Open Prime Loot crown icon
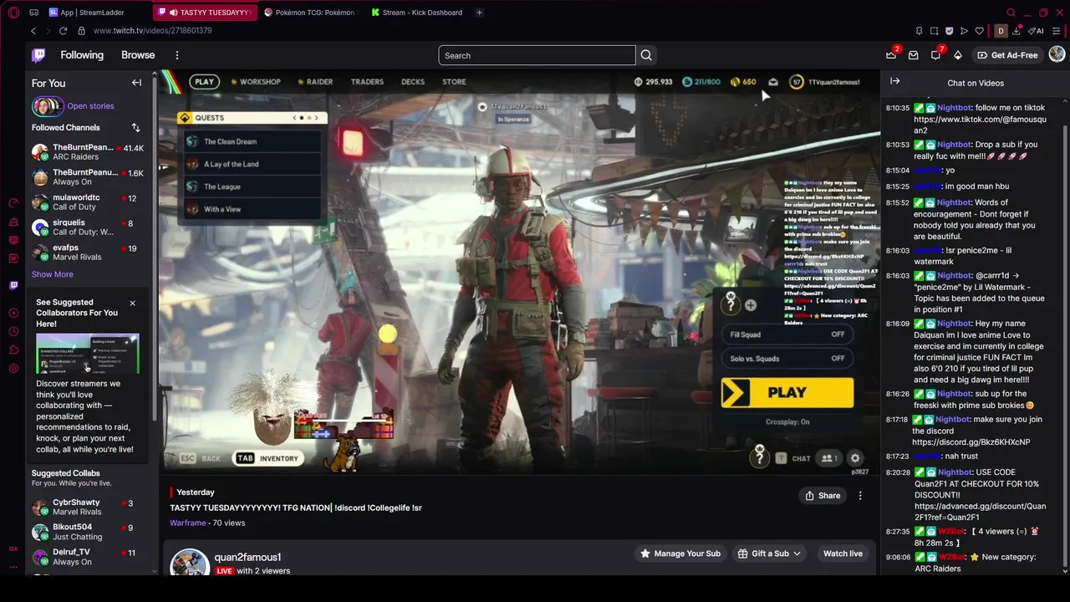Screen dimensions: 1070x602 tap(891, 55)
